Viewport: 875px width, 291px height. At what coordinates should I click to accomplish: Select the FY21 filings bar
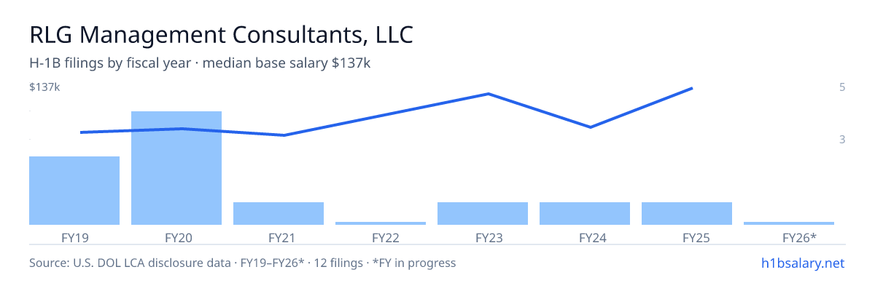point(279,213)
